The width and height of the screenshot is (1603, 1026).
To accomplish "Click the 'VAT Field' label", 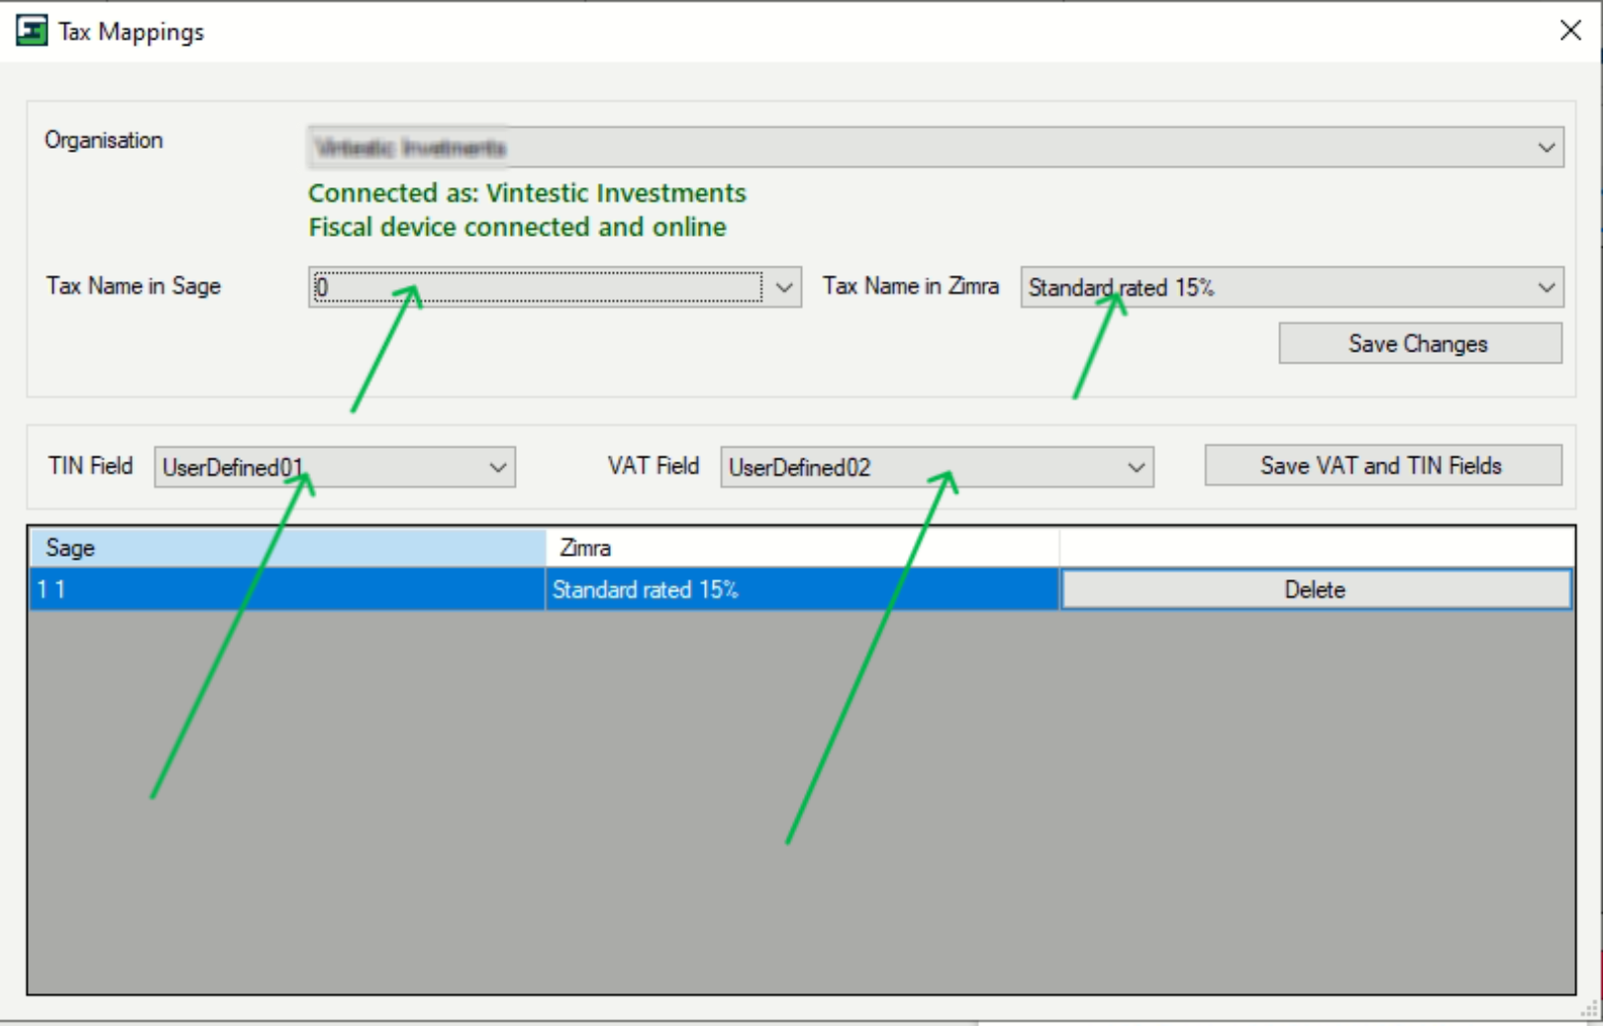I will click(x=653, y=465).
